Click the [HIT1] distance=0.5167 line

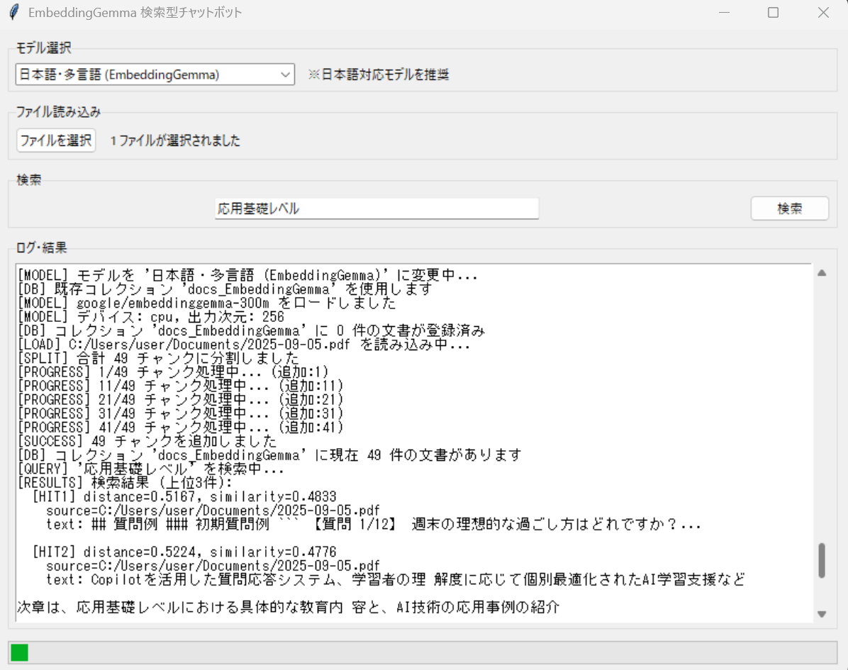(x=184, y=496)
